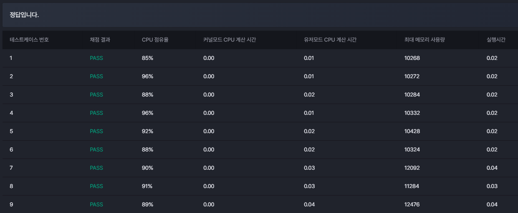Select 91% CPU usage in row 8

147,186
